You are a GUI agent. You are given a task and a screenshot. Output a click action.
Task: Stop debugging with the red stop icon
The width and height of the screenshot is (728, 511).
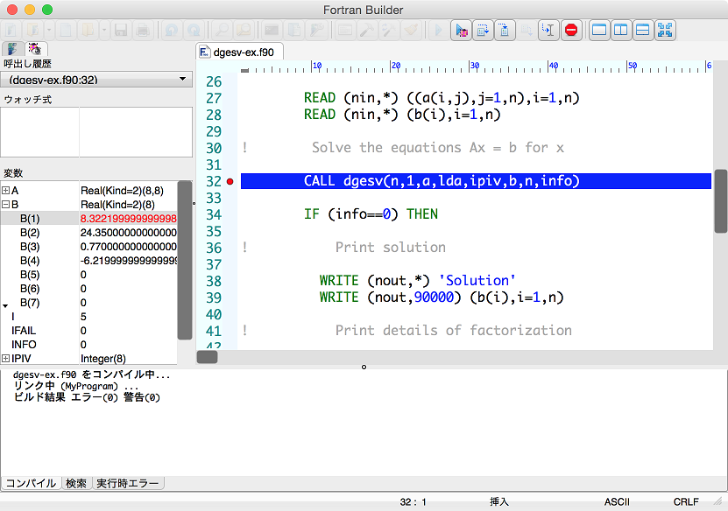571,31
